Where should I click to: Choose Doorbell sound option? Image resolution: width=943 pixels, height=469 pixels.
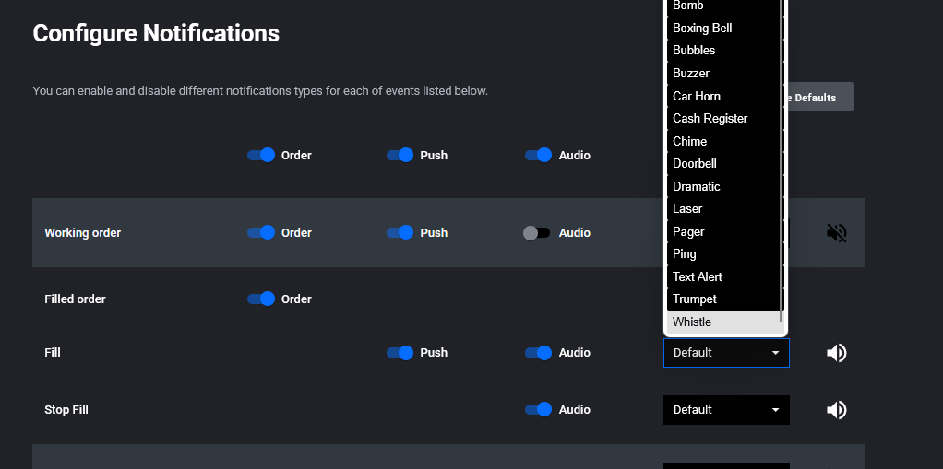coord(722,163)
